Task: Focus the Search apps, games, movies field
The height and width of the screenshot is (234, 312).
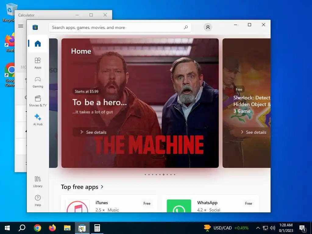Action: (120, 27)
